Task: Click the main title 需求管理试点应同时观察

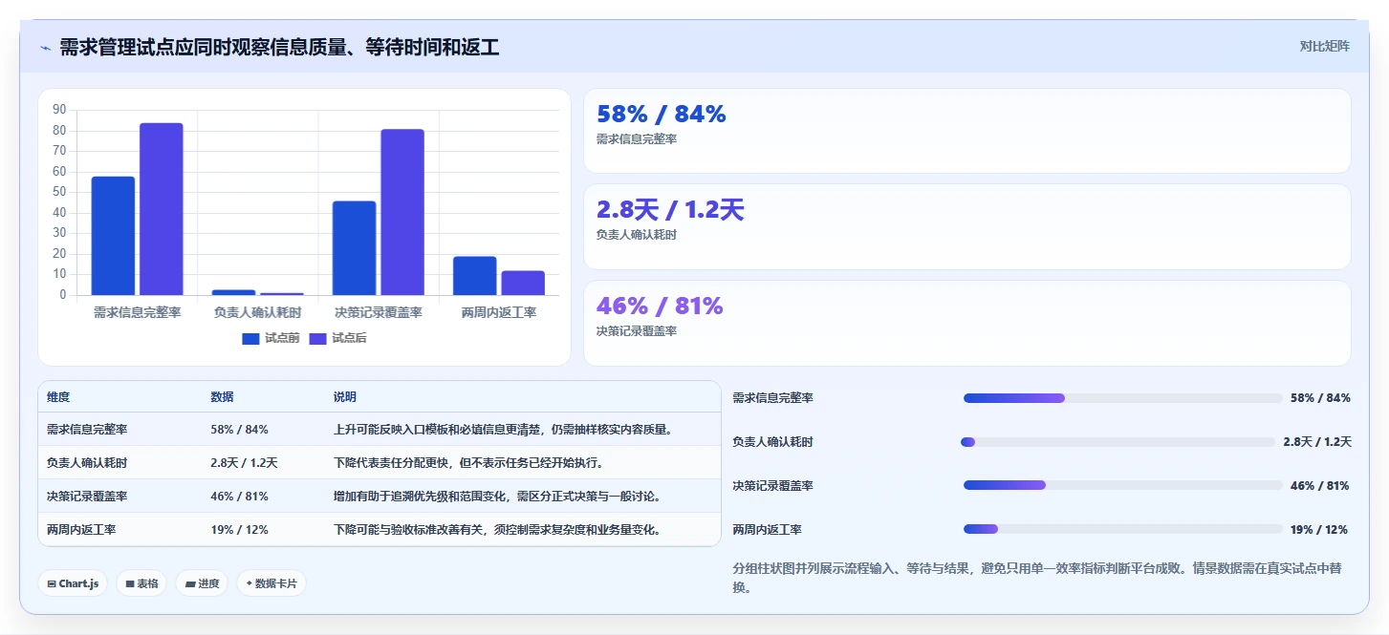Action: (x=279, y=48)
